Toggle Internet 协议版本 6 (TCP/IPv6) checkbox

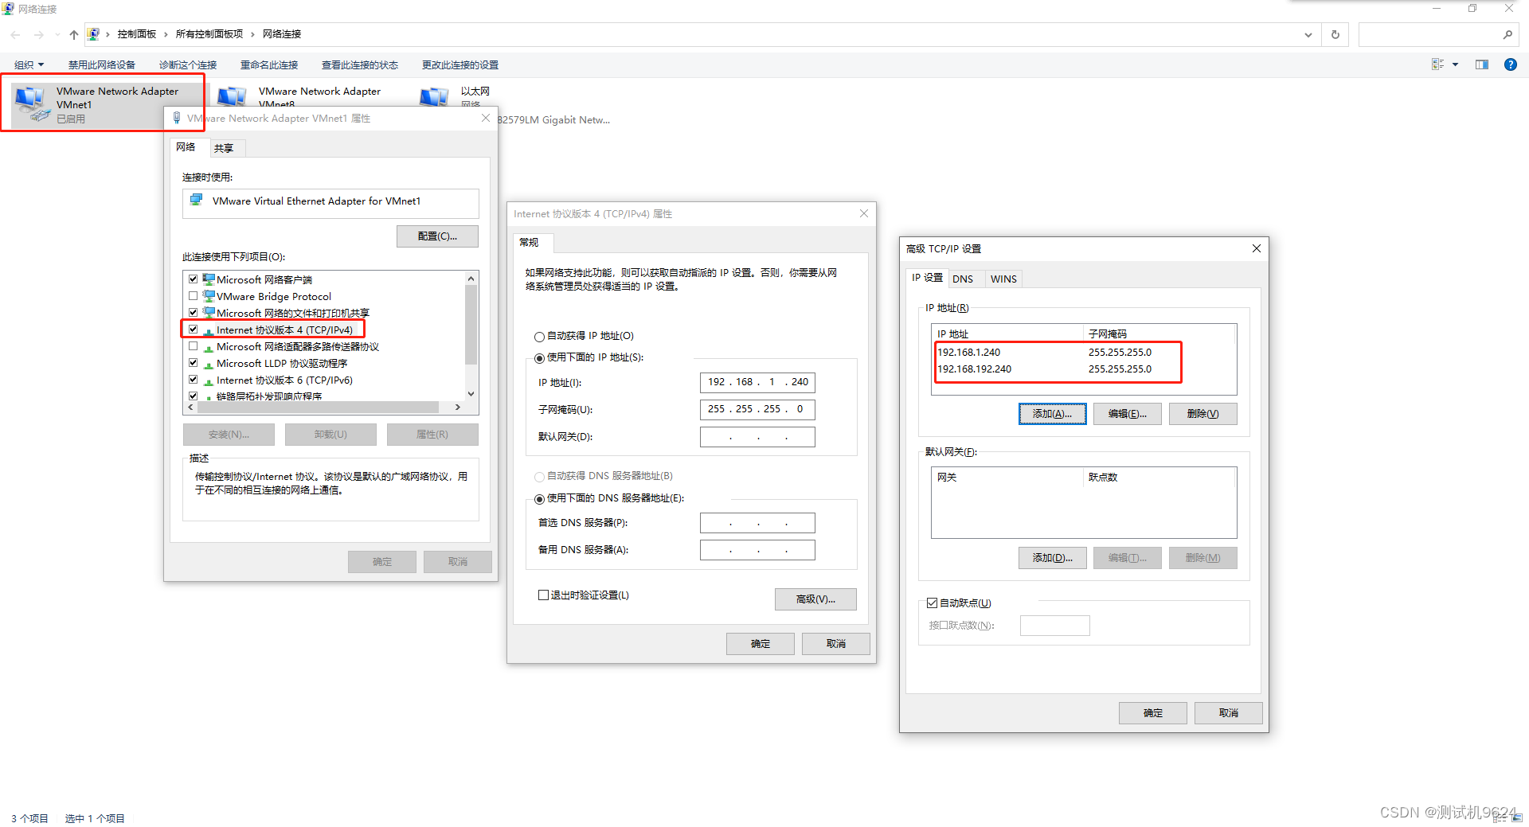193,380
